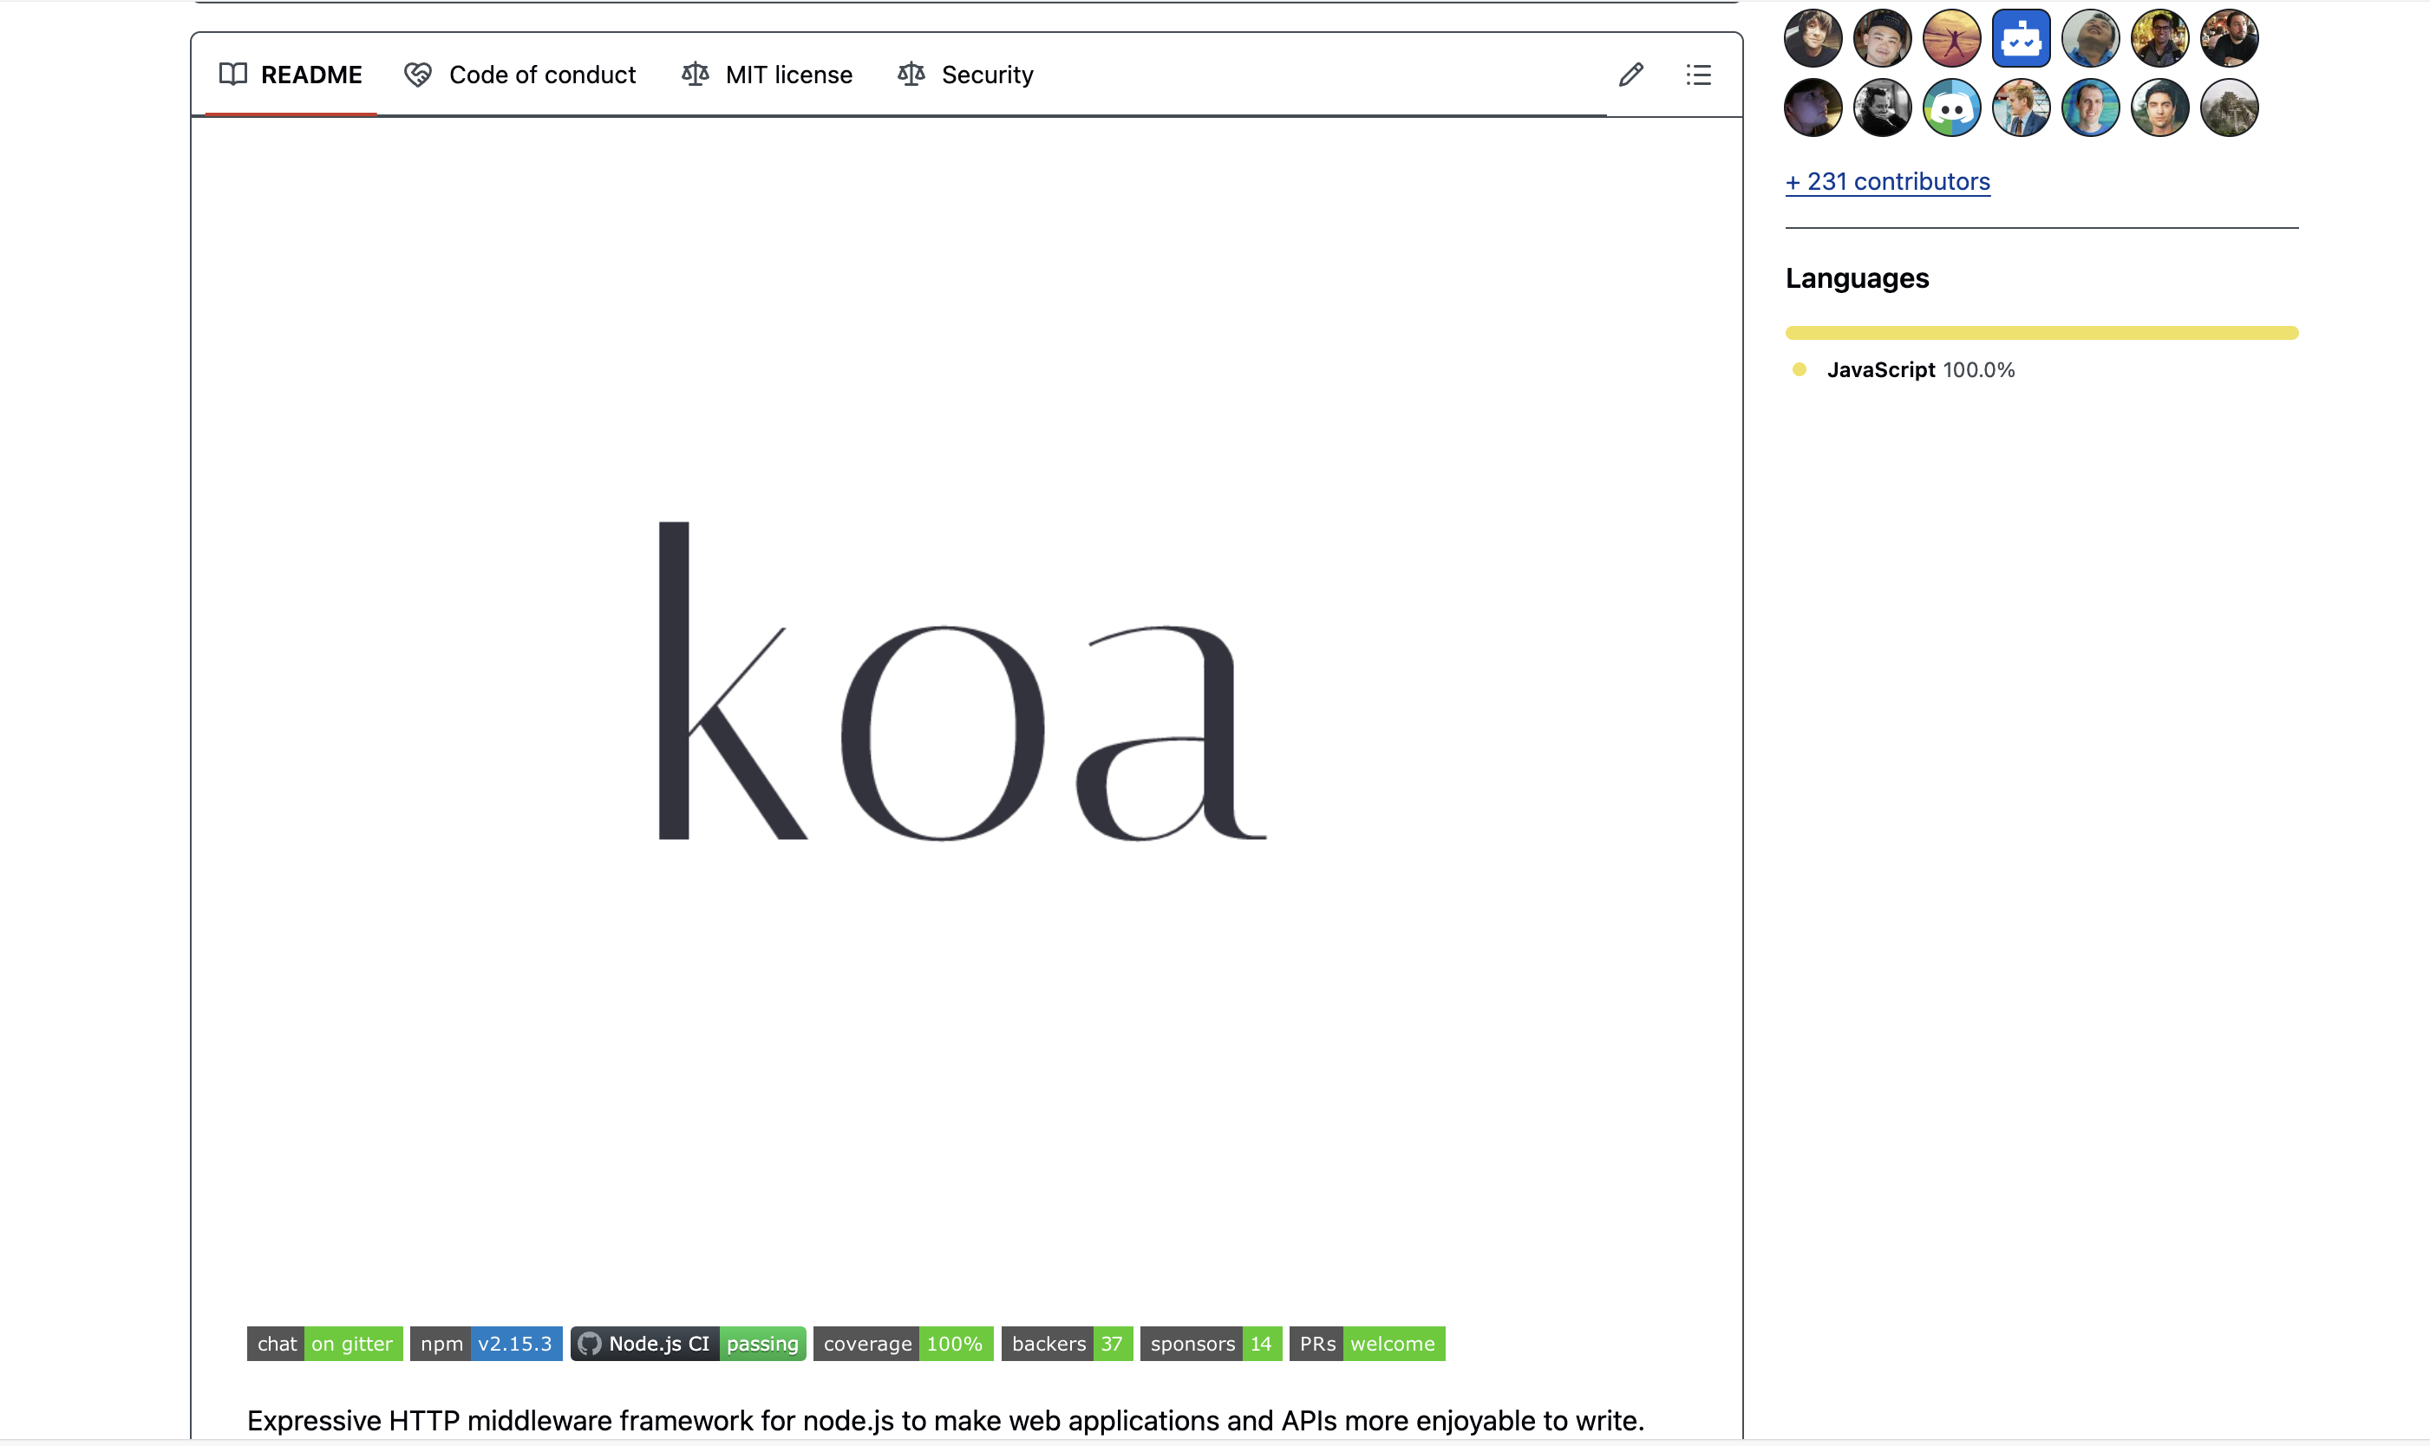2430x1446 pixels.
Task: Click the JavaScript 100.0% language link
Action: click(1918, 370)
